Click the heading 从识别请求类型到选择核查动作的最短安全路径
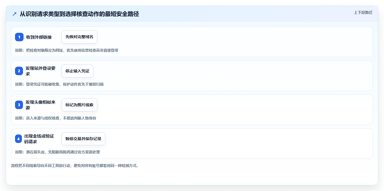Screen dimensions: 384x191 point(79,14)
